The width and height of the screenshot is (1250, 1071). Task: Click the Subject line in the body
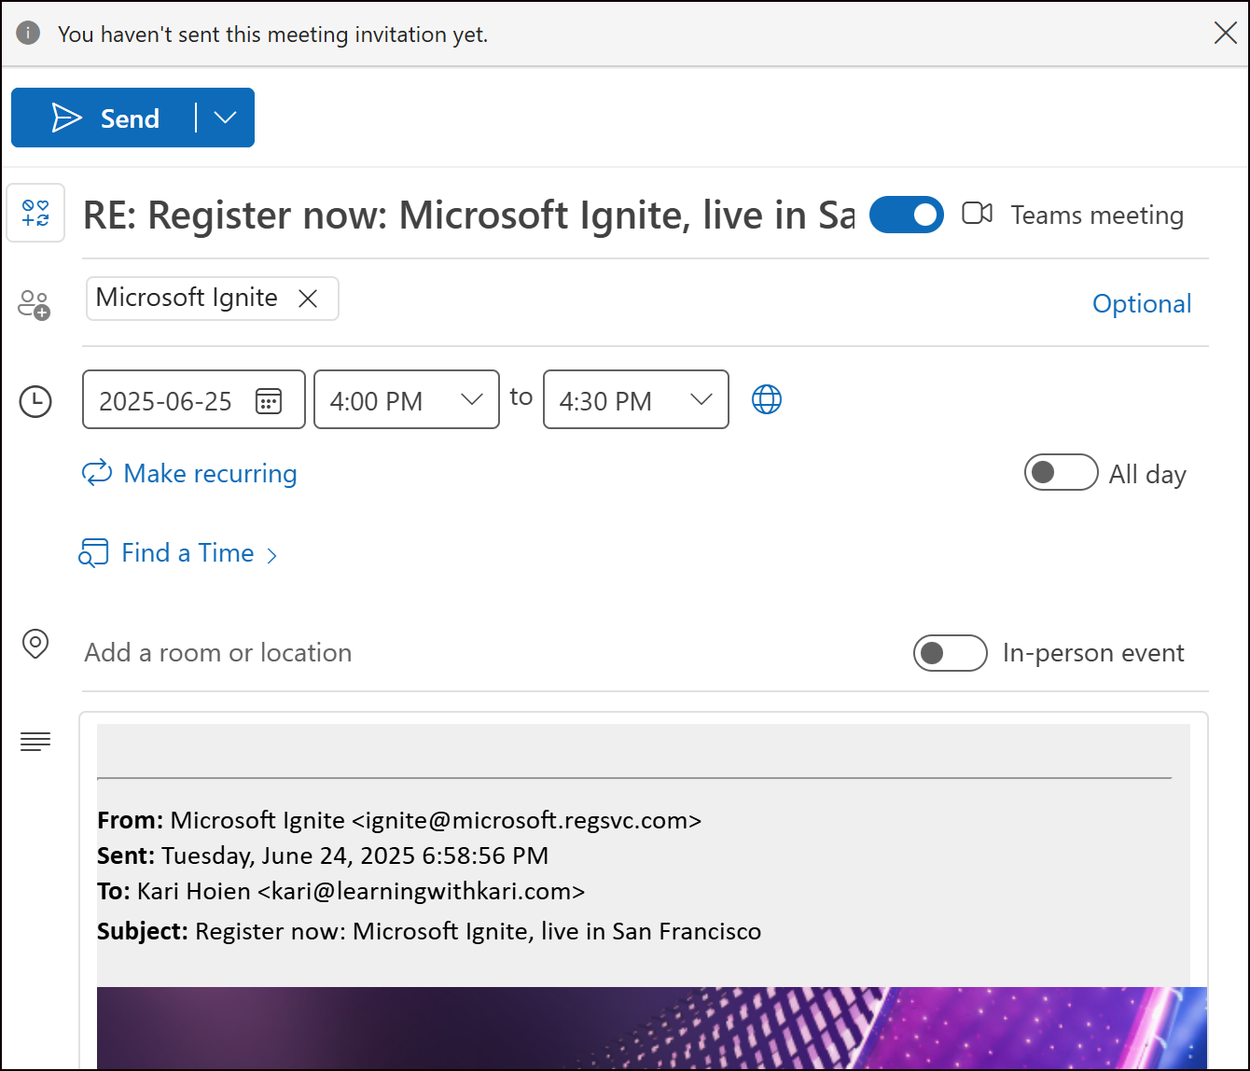point(429,931)
